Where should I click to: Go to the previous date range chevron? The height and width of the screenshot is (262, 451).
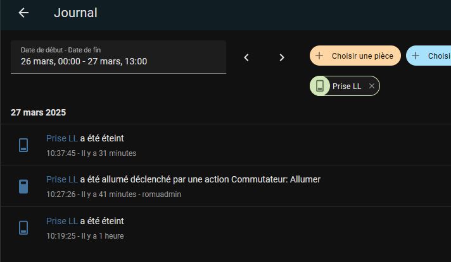[246, 57]
